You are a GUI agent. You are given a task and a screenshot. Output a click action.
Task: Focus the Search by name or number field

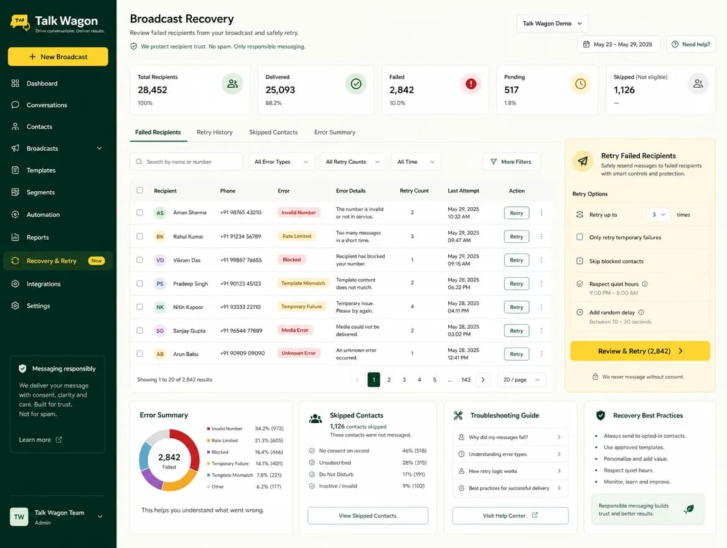186,161
